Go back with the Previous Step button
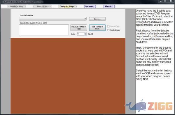The height and width of the screenshot is (115, 175). (x=17, y=6)
